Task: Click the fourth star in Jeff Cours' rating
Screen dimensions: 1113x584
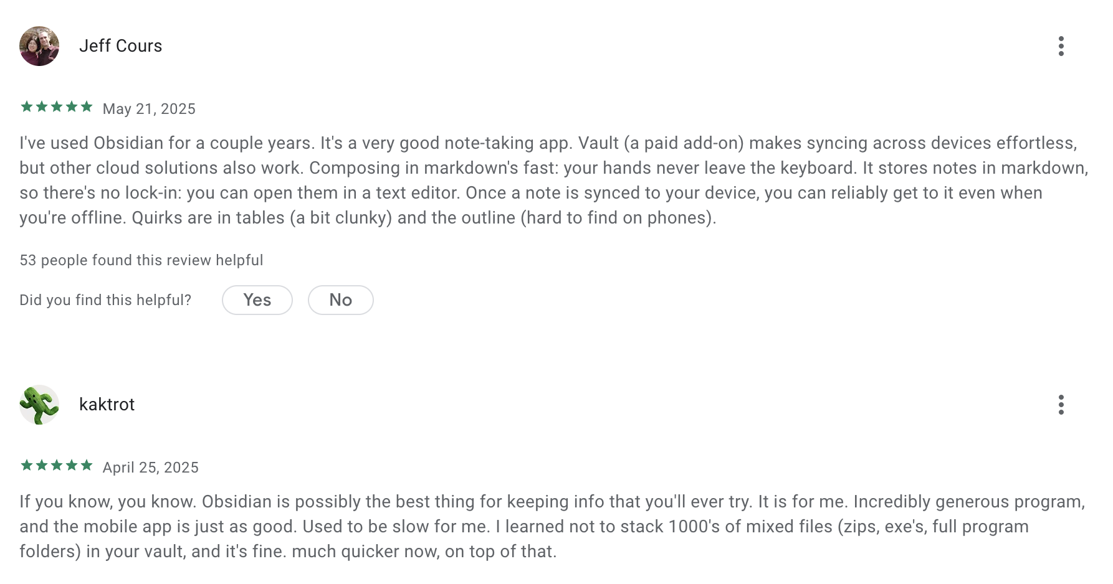Action: 72,106
